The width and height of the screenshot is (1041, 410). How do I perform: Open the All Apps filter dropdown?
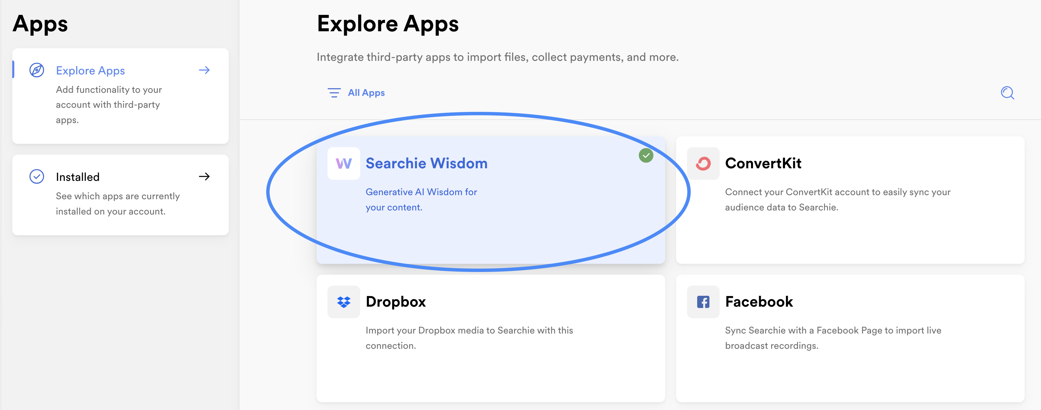point(356,93)
